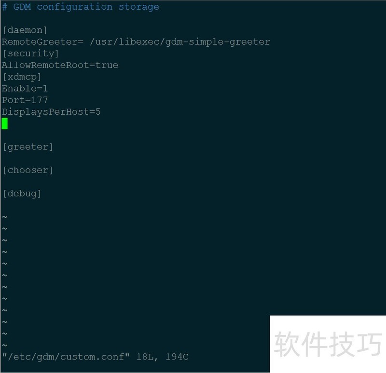Place cursor on the [xdmcp] section header

point(22,77)
